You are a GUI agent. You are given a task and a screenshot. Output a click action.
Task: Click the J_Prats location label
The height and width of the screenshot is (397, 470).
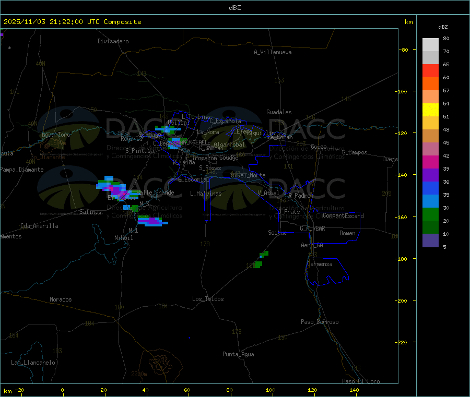click(x=289, y=212)
